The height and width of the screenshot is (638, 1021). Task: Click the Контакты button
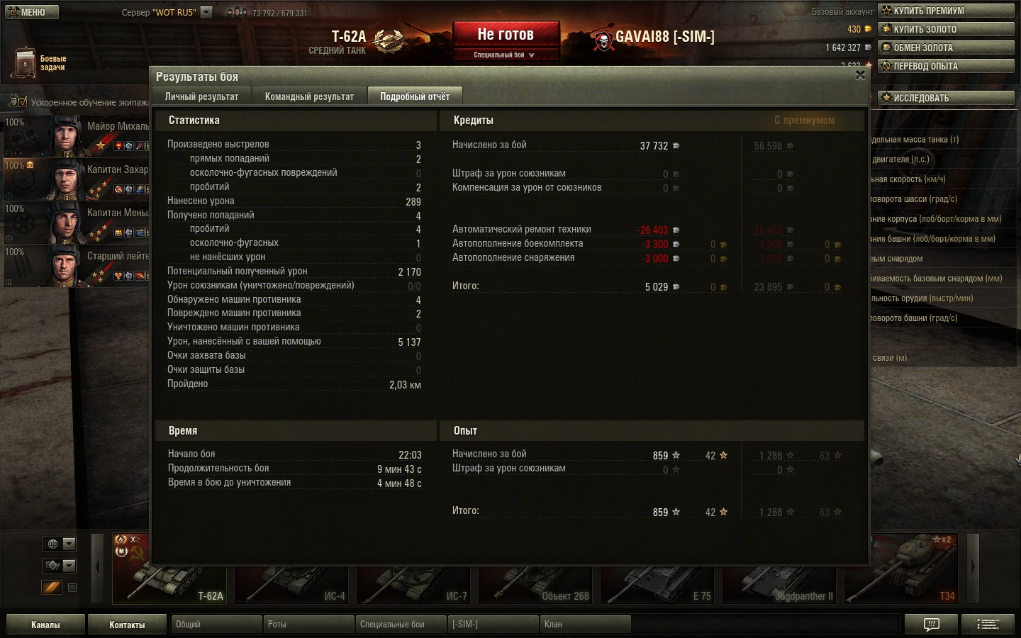pyautogui.click(x=127, y=625)
